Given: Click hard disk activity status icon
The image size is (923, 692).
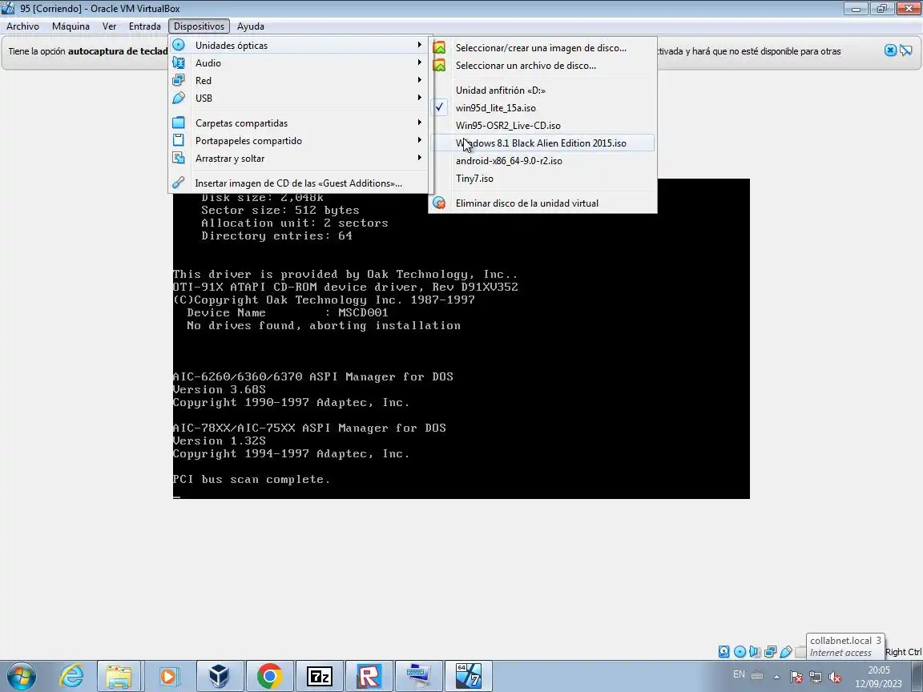Looking at the screenshot, I should (724, 651).
